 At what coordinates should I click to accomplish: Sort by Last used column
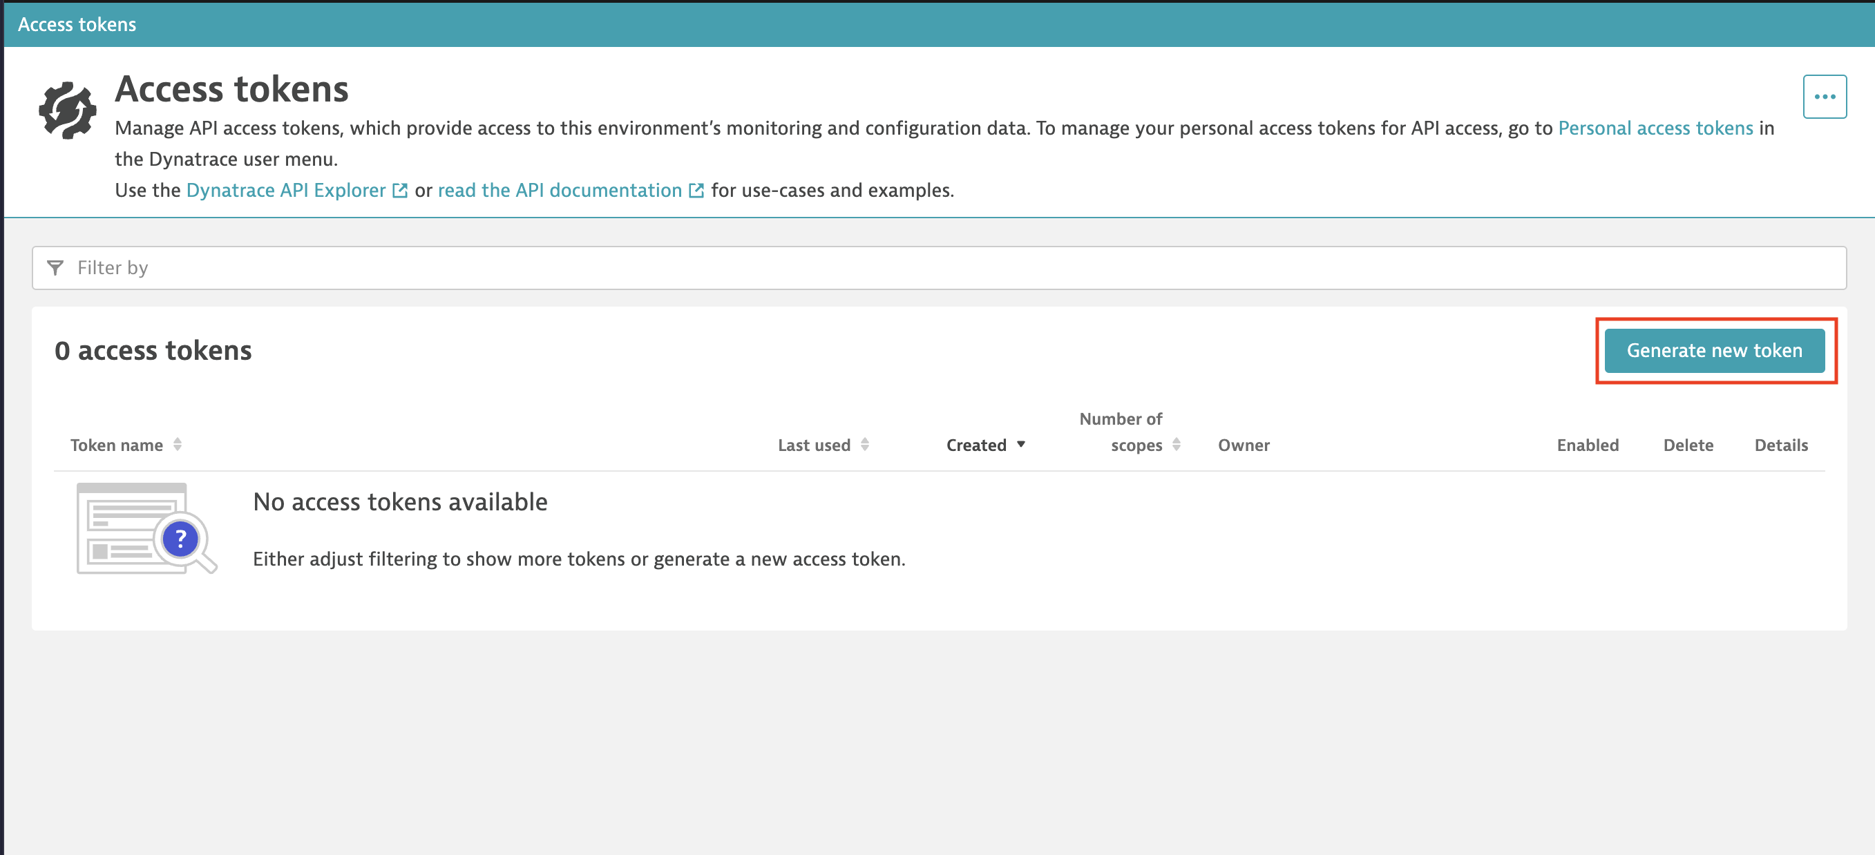[x=824, y=445]
